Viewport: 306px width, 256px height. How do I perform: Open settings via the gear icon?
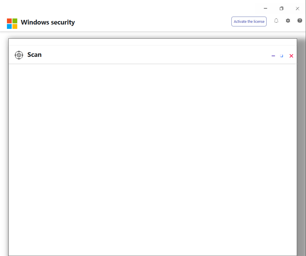[x=288, y=21]
